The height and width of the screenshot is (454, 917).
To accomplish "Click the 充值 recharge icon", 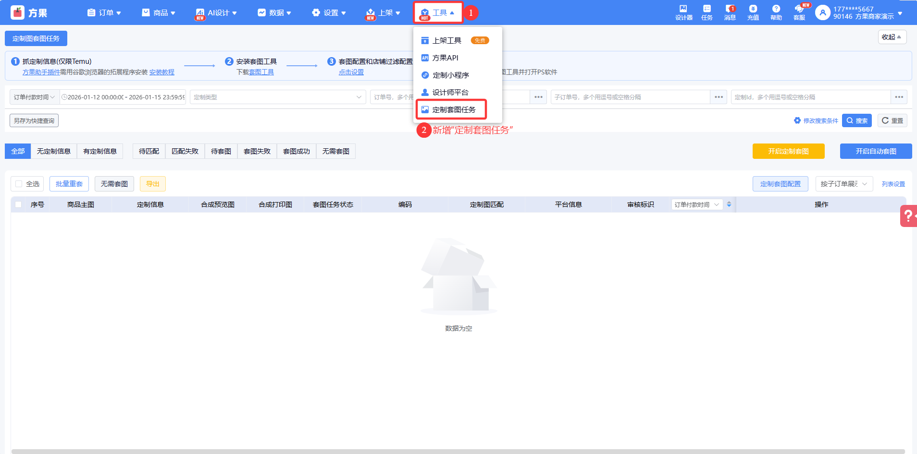I will (753, 12).
